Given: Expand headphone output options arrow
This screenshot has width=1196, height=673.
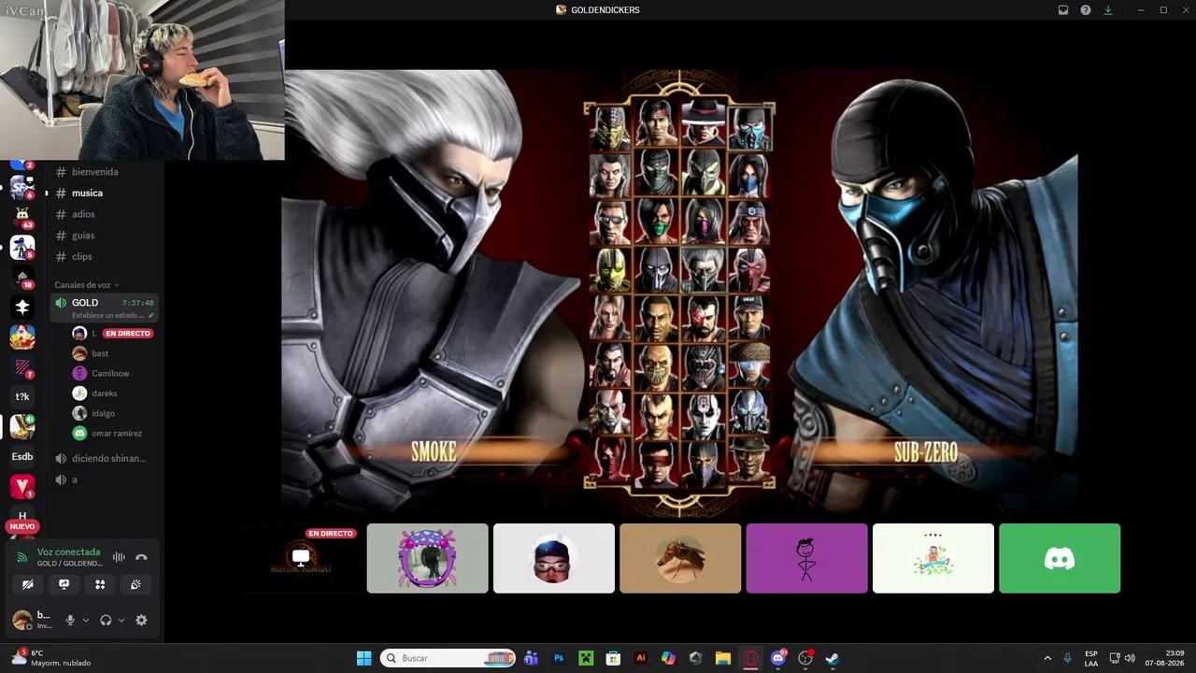Looking at the screenshot, I should [x=121, y=620].
